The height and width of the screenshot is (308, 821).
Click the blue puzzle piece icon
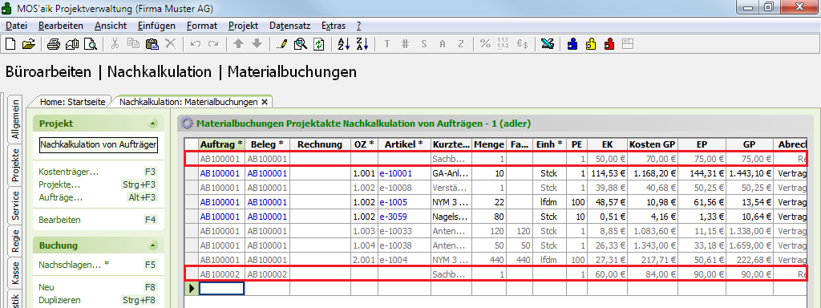(x=572, y=44)
